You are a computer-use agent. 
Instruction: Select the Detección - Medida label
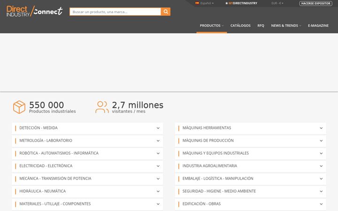38,128
